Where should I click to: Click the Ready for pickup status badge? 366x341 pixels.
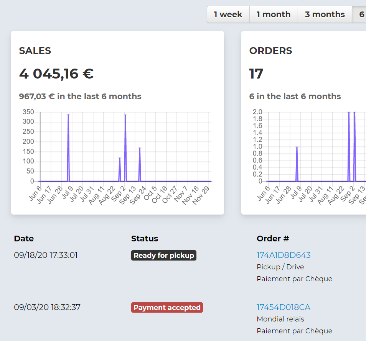pyautogui.click(x=164, y=255)
